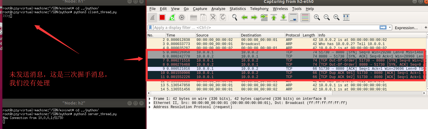Click the display filter bookmark icon
The width and height of the screenshot is (428, 129).
click(150, 27)
